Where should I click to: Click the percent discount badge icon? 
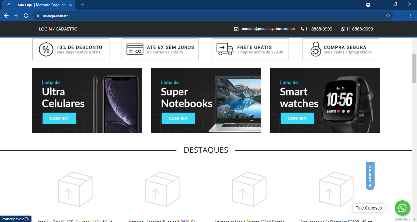tap(46, 49)
